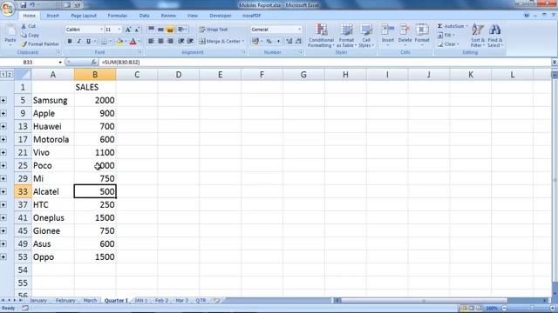
Task: Show outline level 2
Action: [x=10, y=75]
